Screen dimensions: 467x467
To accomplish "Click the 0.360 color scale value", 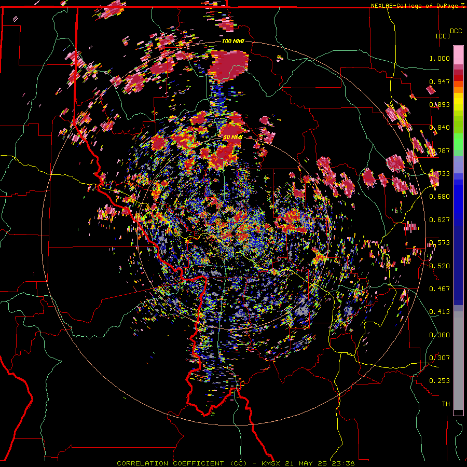I will (439, 335).
